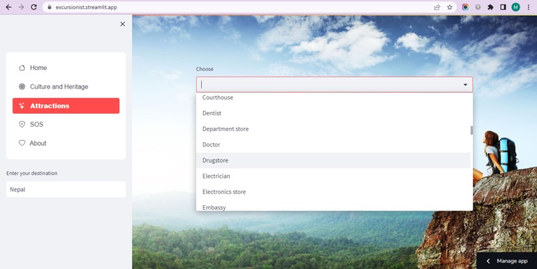Viewport: 537px width, 269px height.
Task: Bookmark this page with the star icon
Action: click(x=450, y=7)
